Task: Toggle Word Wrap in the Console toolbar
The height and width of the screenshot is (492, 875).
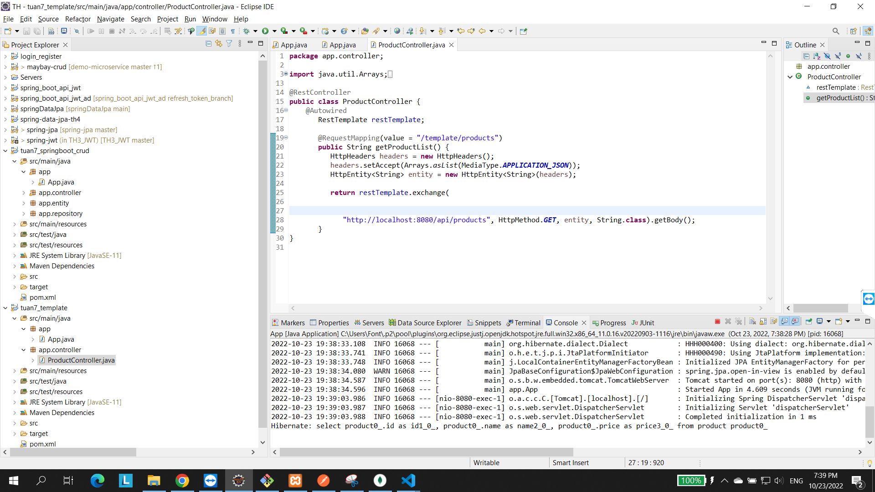Action: pos(773,322)
